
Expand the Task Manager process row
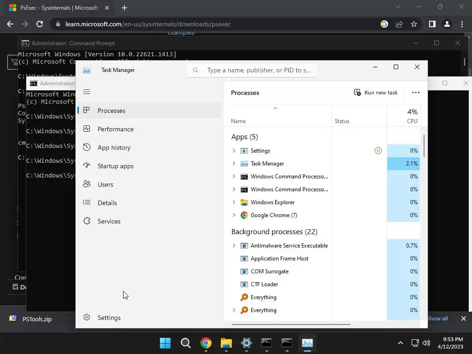point(234,164)
